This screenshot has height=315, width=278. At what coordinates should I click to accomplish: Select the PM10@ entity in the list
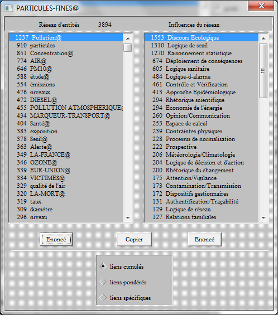coord(66,69)
